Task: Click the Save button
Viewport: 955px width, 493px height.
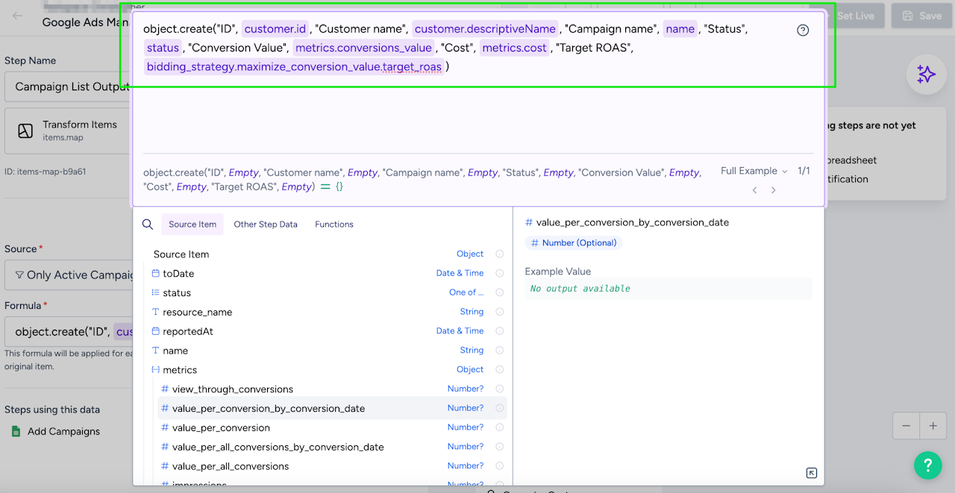Action: tap(921, 16)
